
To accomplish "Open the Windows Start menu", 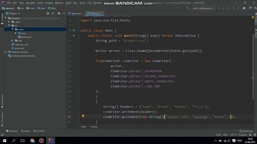I will click(4, 140).
